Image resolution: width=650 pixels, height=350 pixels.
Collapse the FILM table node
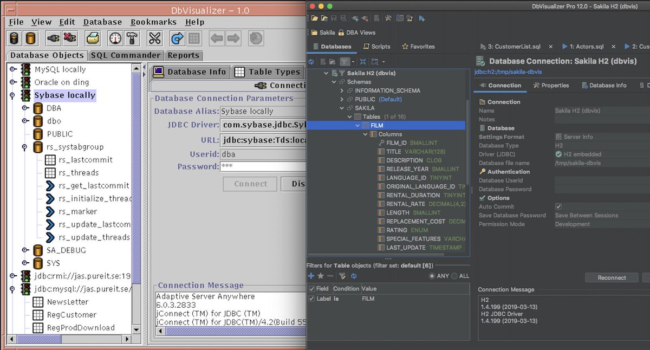[x=357, y=125]
